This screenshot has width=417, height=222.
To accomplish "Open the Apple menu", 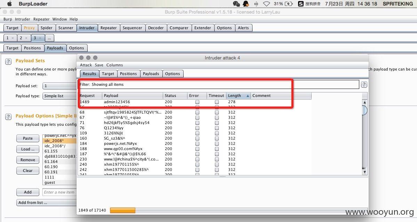I will 10,4.
